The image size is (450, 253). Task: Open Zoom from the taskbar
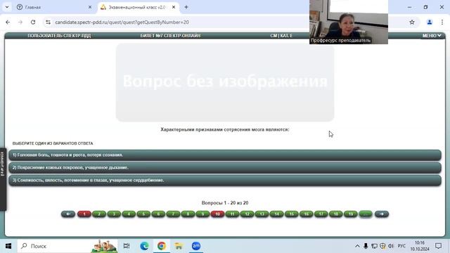click(x=196, y=246)
